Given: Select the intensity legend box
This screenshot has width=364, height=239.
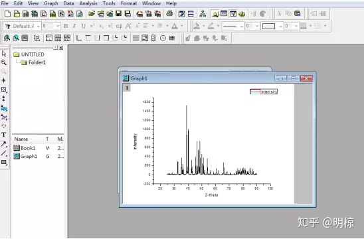Looking at the screenshot, I should pyautogui.click(x=264, y=92).
